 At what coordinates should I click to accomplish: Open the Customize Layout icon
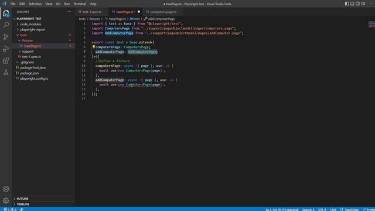pyautogui.click(x=363, y=4)
